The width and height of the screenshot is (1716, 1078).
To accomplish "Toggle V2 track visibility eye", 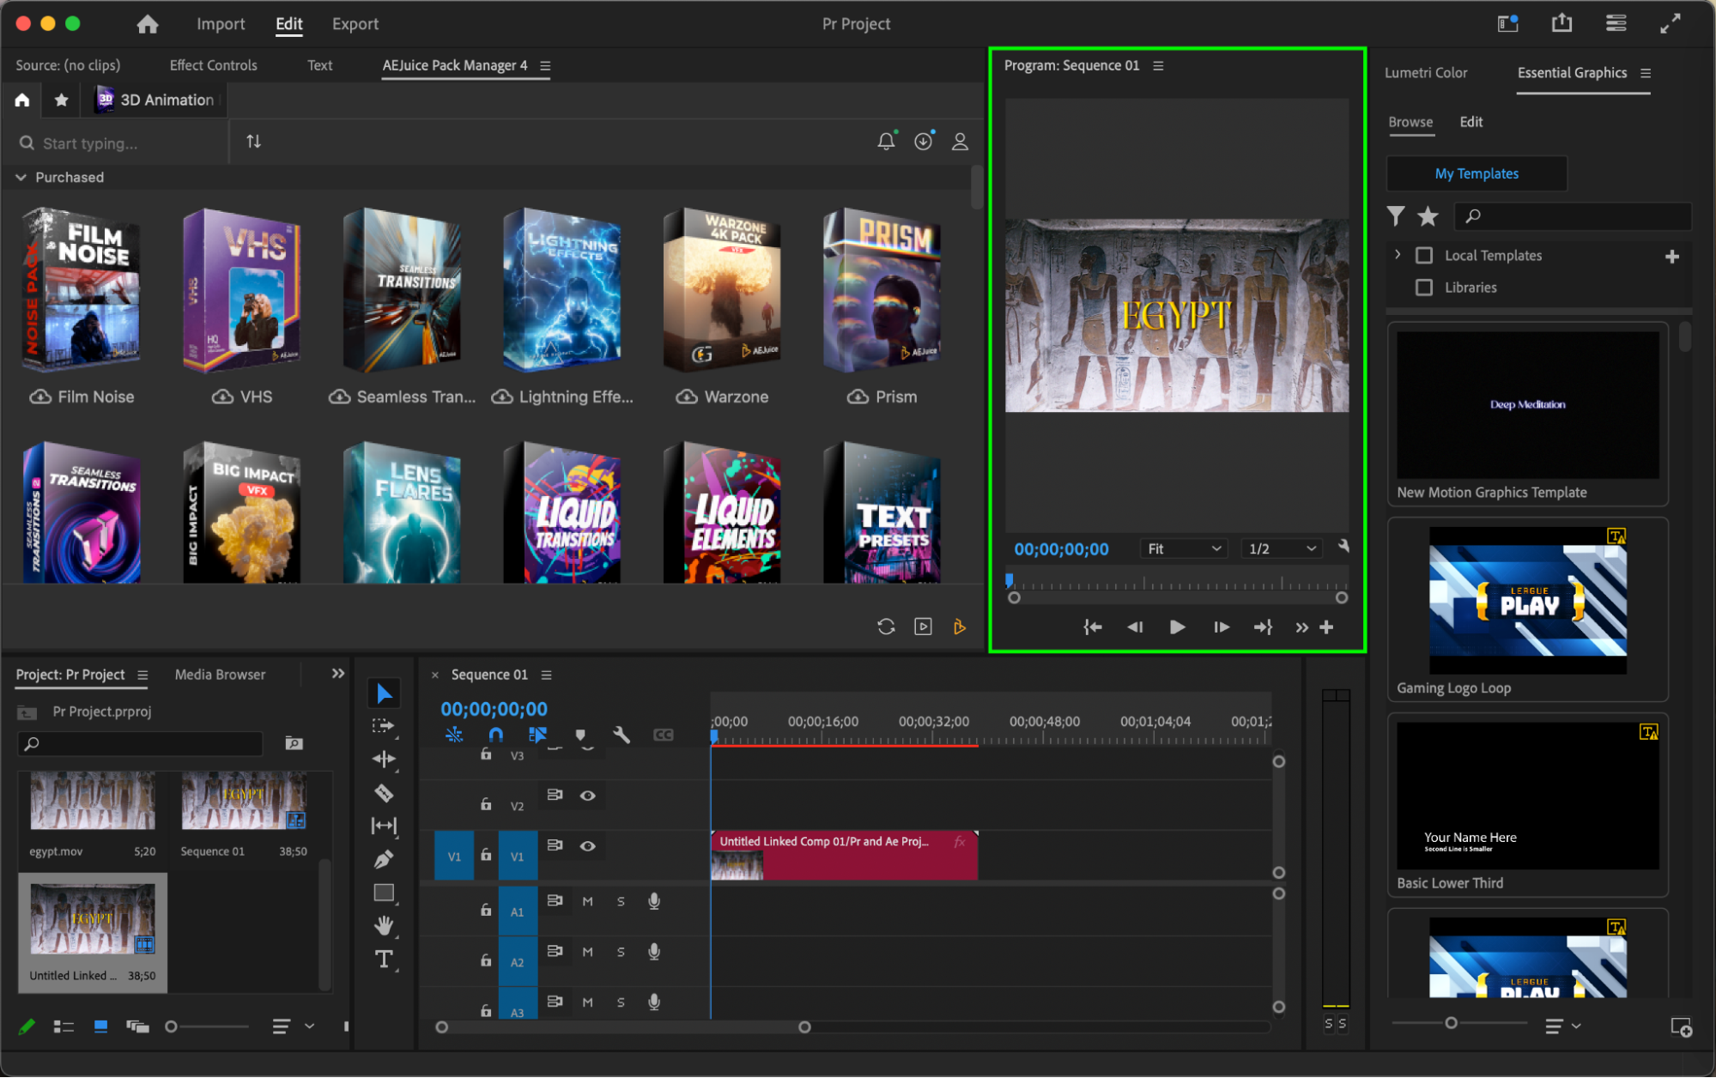I will pyautogui.click(x=587, y=796).
